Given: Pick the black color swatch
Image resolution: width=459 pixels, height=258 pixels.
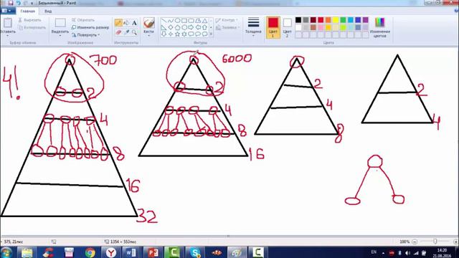Looking at the screenshot, I should (x=298, y=20).
